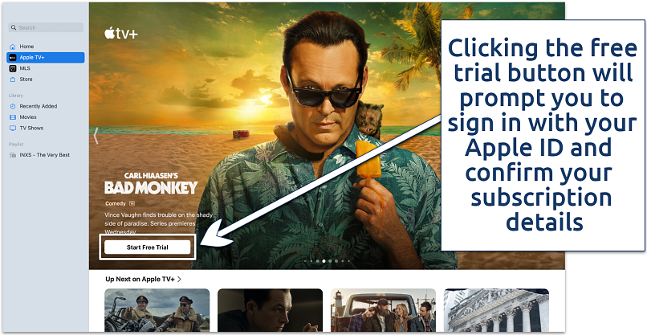Click the search magnifier icon
The height and width of the screenshot is (335, 647).
[14, 27]
